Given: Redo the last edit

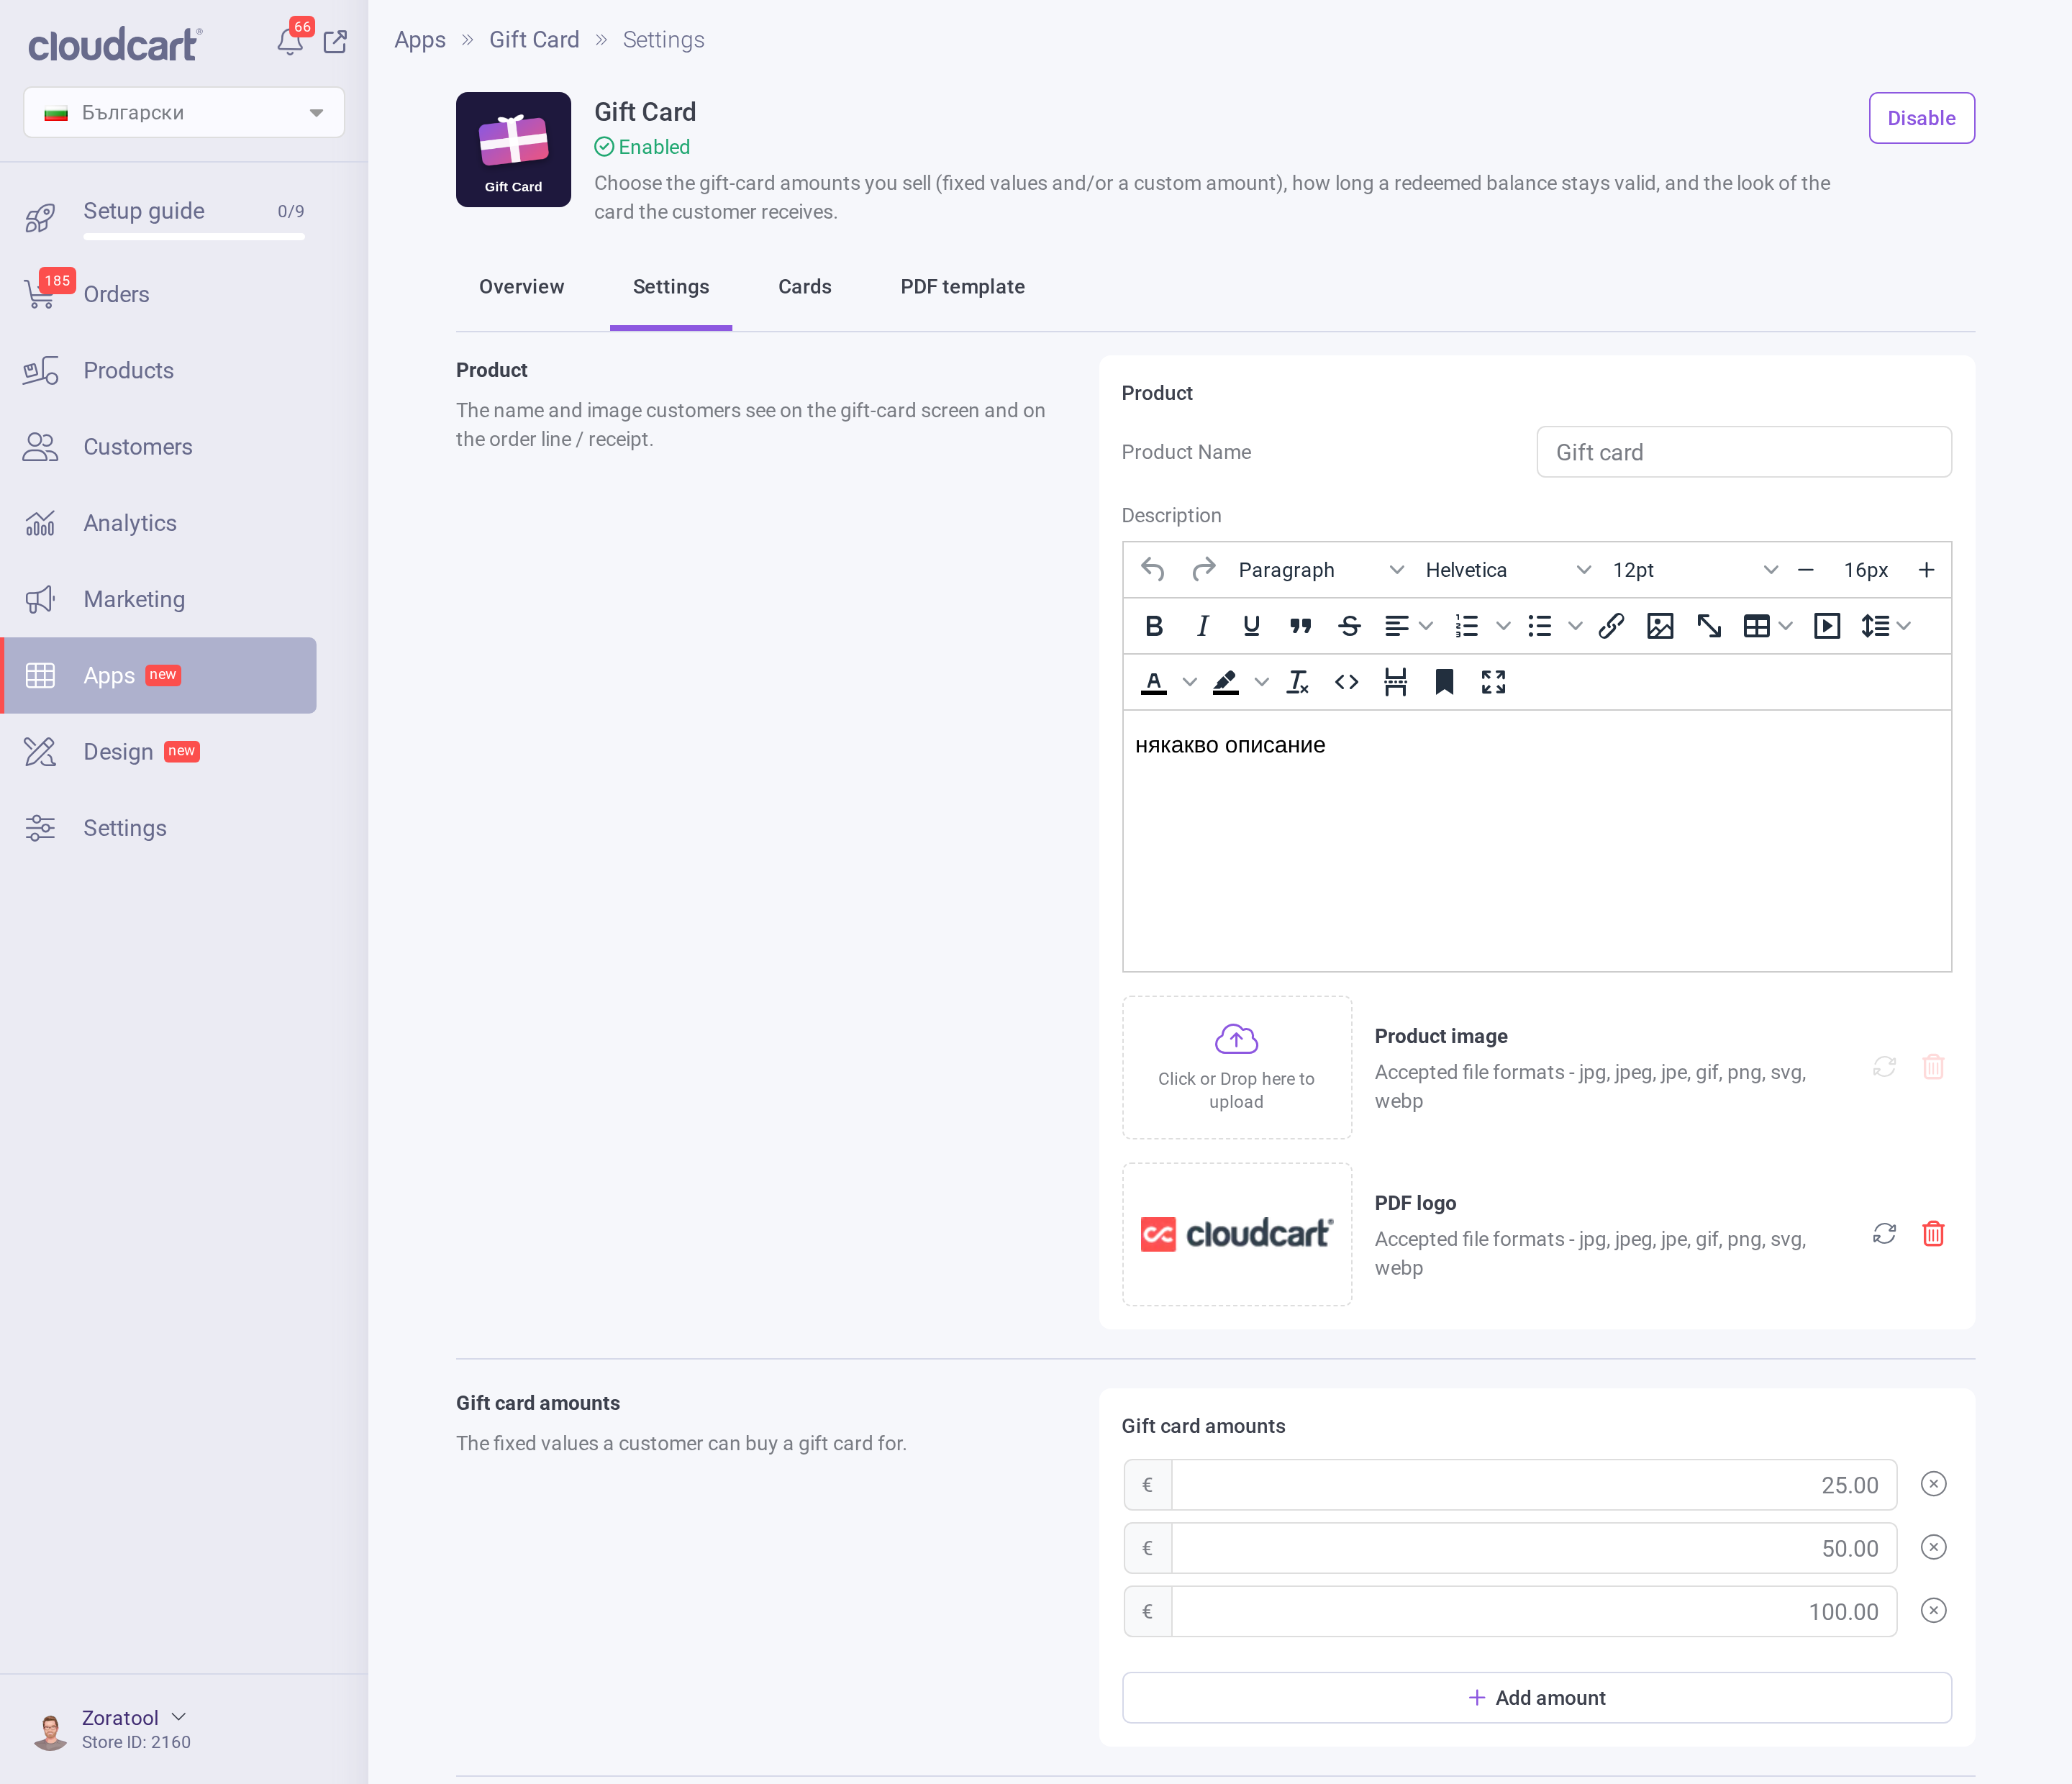Looking at the screenshot, I should (1204, 570).
